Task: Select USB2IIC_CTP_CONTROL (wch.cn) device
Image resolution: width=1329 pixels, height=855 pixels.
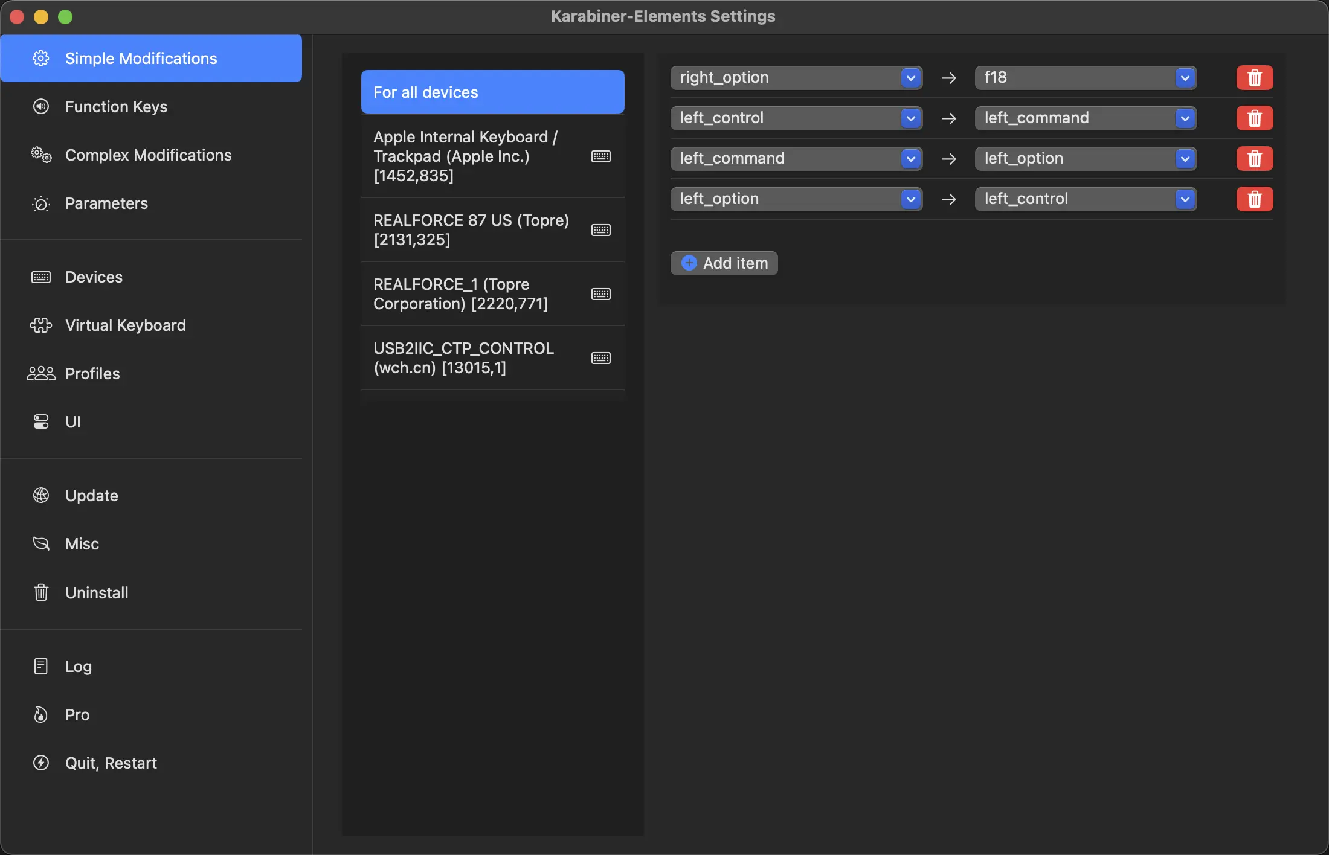Action: [x=493, y=358]
